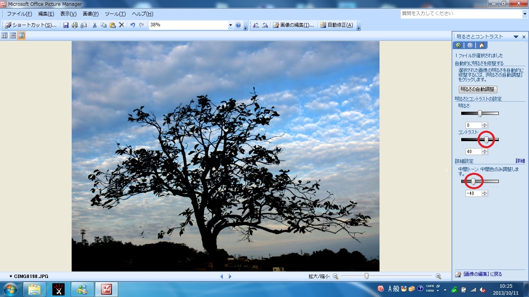Viewport: 529px width, 297px height.
Task: Click the 明るさ brightness slider thumb
Action: [480, 114]
